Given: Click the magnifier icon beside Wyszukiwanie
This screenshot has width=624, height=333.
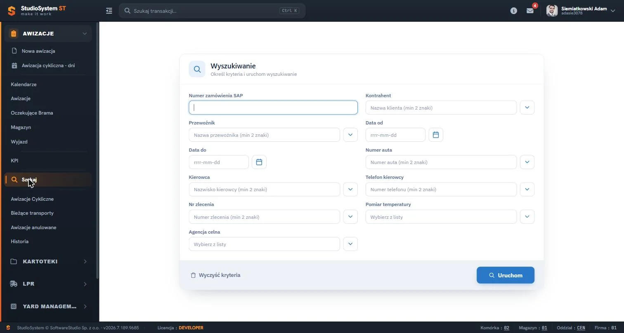Looking at the screenshot, I should [x=197, y=69].
